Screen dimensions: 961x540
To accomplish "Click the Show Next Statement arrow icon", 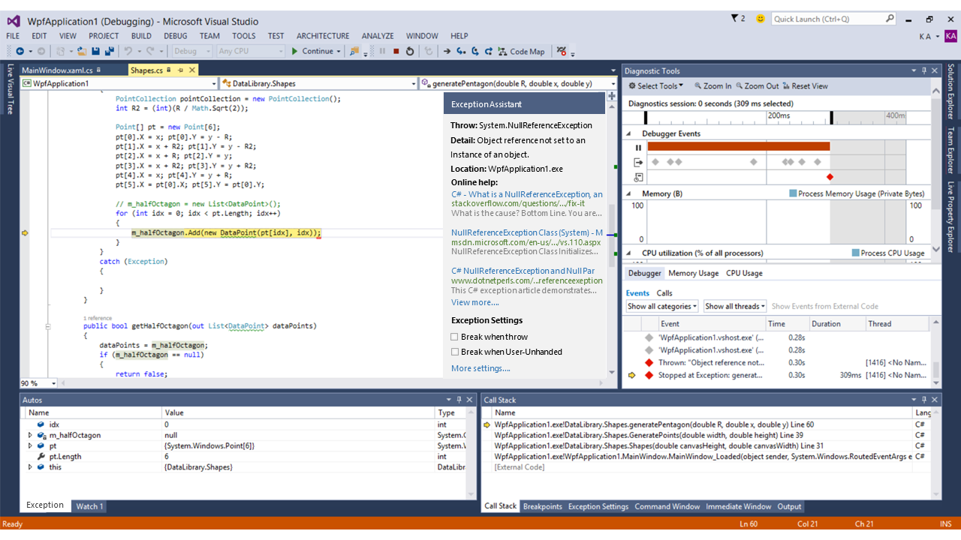I will [x=447, y=51].
